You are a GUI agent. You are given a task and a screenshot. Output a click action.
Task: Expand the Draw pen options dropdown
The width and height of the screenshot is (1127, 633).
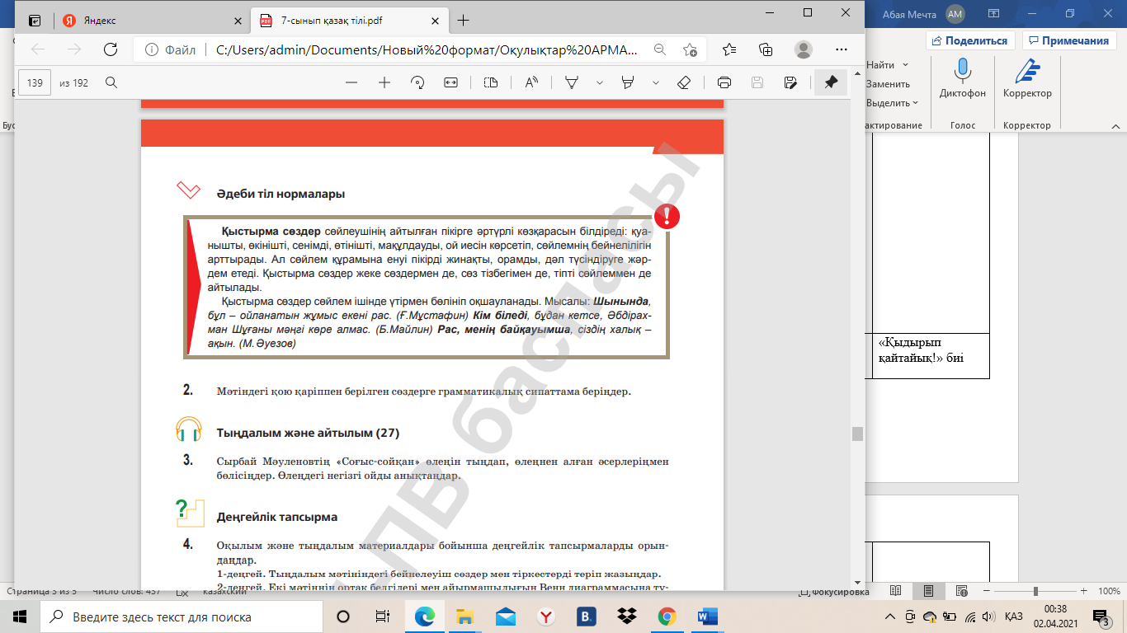click(x=600, y=82)
